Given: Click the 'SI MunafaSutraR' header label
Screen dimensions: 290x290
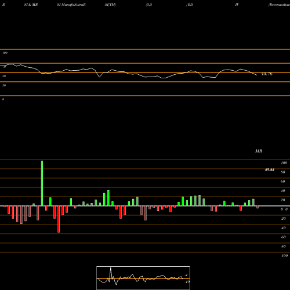Looking at the screenshot, I should click(71, 5).
